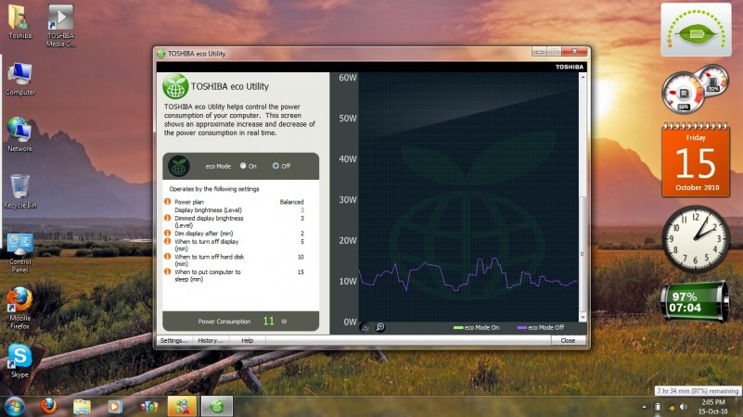Turn eco Mode On
Screen dimensions: 743x417
pyautogui.click(x=243, y=166)
